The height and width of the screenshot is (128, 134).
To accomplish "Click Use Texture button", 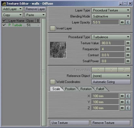I will [70, 123].
